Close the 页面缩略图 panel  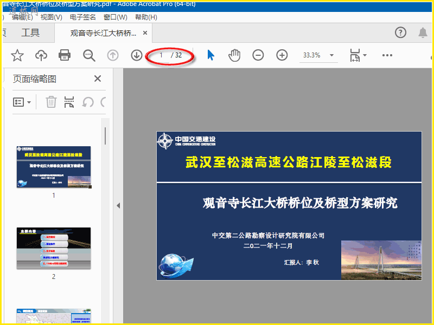pyautogui.click(x=98, y=79)
